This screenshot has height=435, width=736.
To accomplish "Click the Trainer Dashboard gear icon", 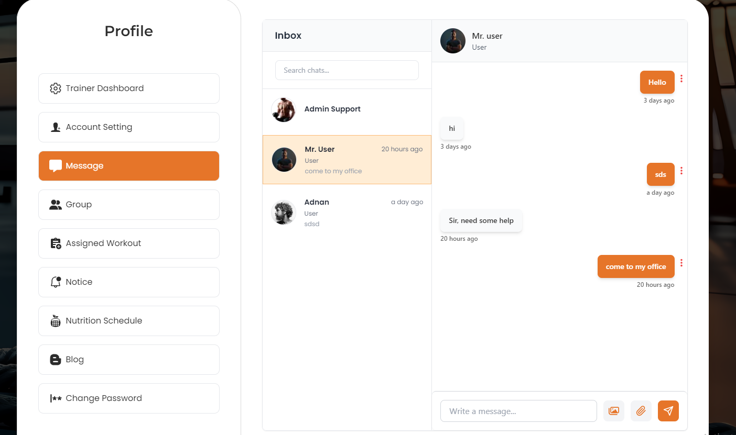I will (56, 88).
